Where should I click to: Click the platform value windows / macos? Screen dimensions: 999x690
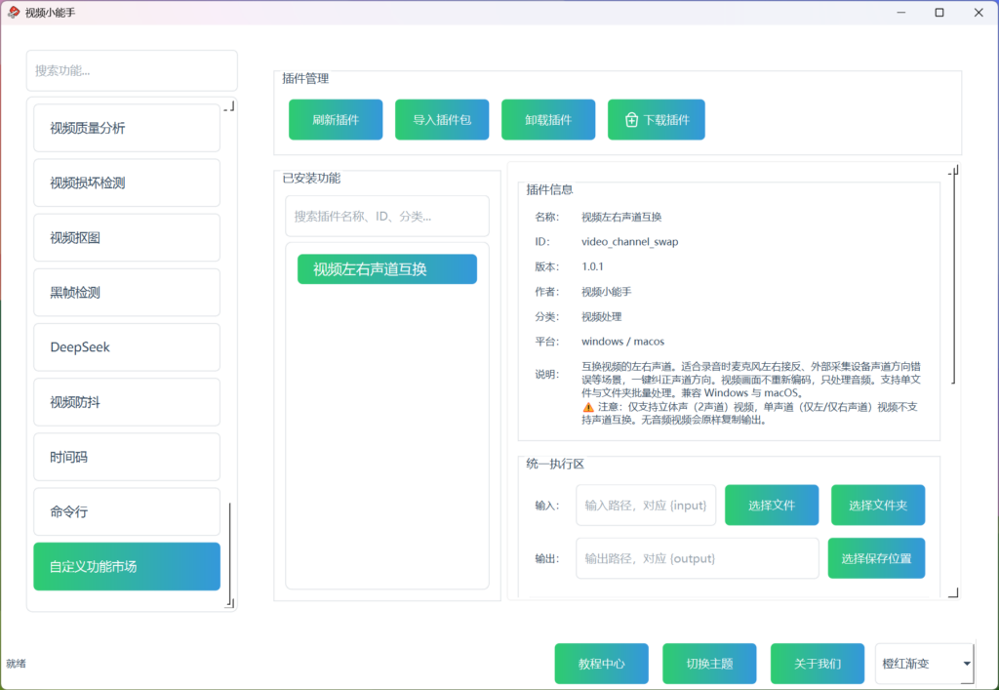coord(622,342)
